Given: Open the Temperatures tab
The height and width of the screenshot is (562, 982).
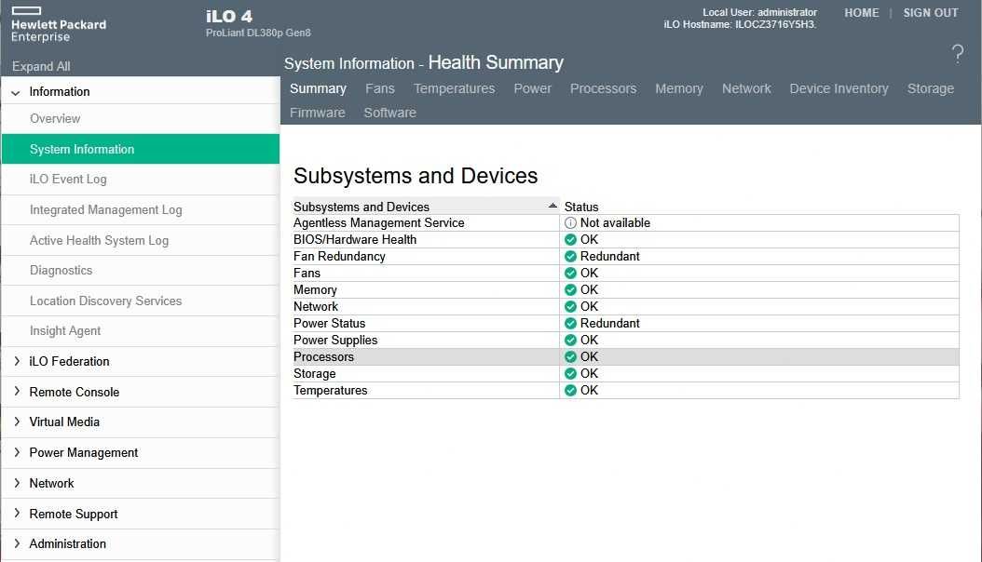Looking at the screenshot, I should [x=454, y=88].
